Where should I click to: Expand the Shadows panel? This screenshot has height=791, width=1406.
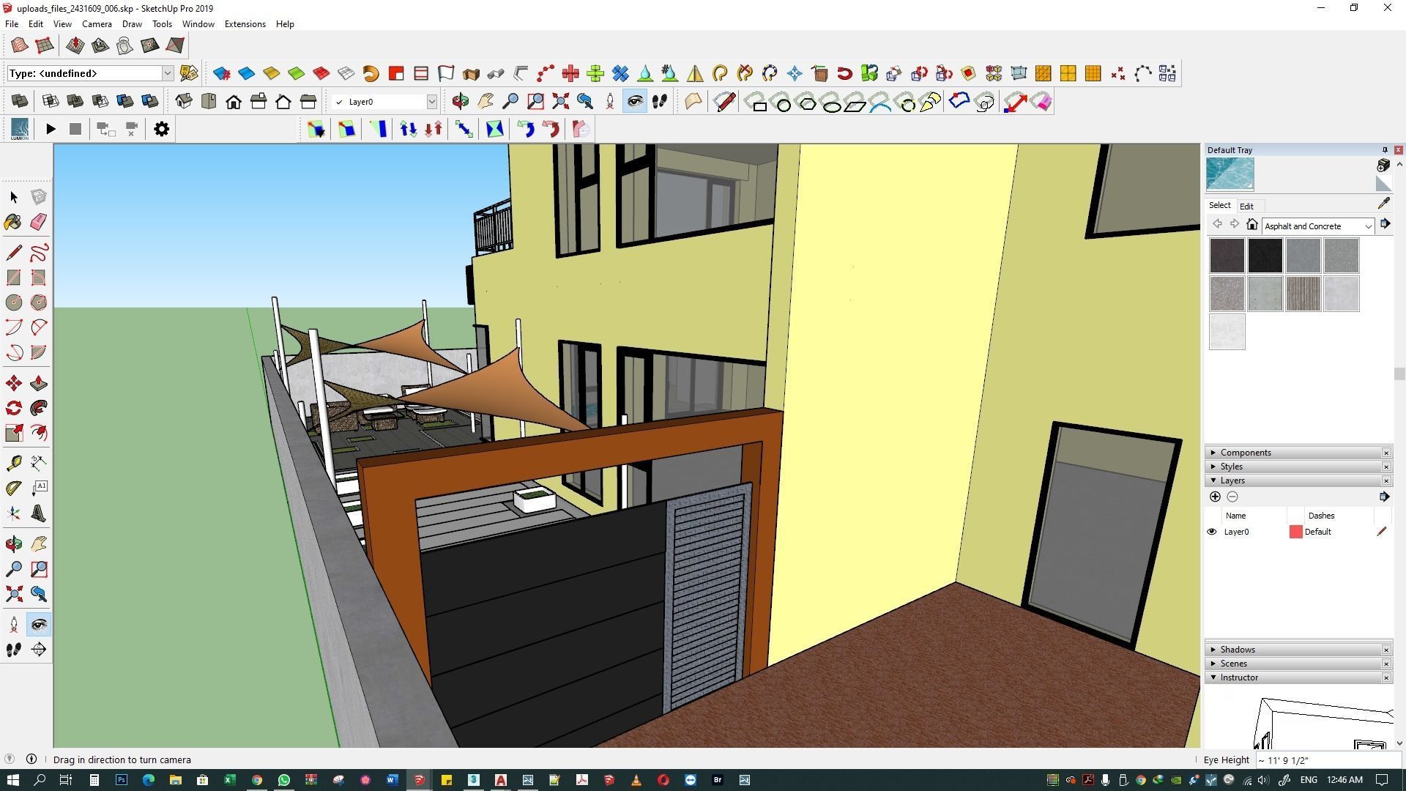1237,650
